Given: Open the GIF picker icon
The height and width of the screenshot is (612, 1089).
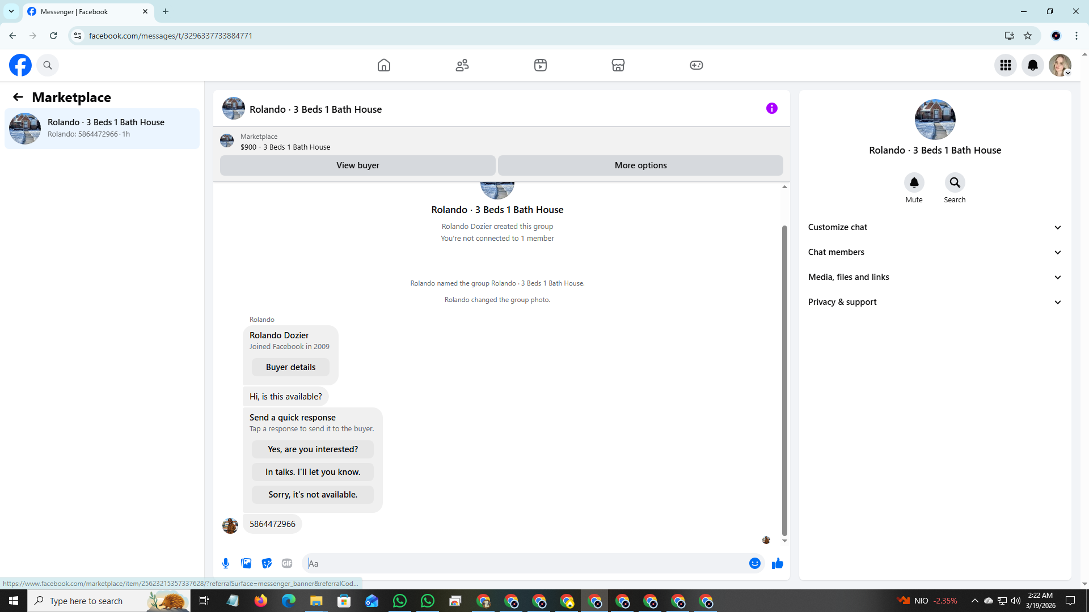Looking at the screenshot, I should (287, 563).
